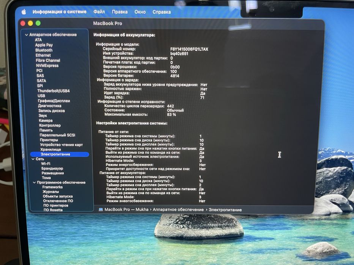Select Wi-Fi in the sidebar

click(x=46, y=164)
